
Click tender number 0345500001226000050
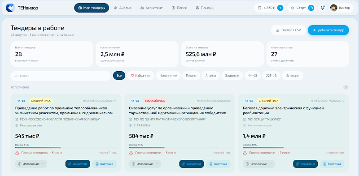(x=214, y=101)
